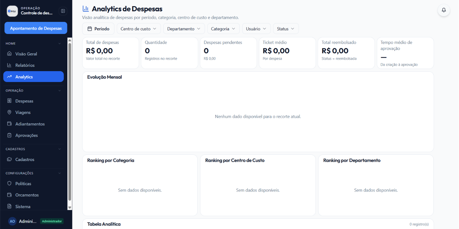Open the Orcamentos settings link
Image resolution: width=459 pixels, height=229 pixels.
(33, 195)
